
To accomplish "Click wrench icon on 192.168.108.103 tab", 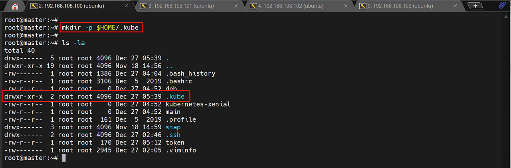I will 362,6.
